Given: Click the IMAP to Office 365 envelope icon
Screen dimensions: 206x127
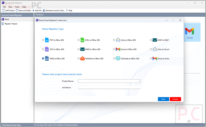Looking at the screenshot, I should click(82, 49).
